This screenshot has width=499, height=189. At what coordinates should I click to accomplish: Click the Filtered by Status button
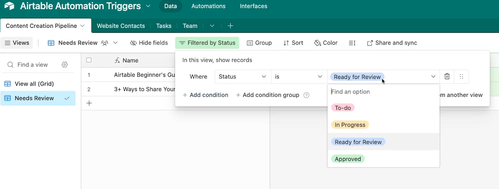207,43
